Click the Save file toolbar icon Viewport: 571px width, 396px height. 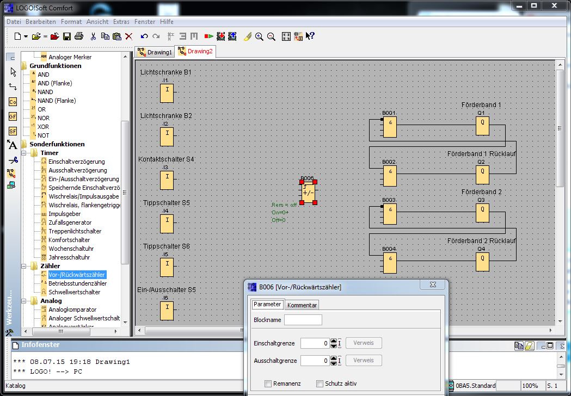click(66, 36)
